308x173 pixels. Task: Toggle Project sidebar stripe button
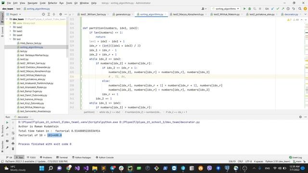2,18
